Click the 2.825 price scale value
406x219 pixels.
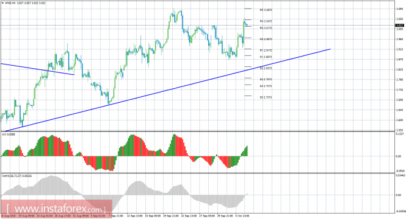[399, 69]
